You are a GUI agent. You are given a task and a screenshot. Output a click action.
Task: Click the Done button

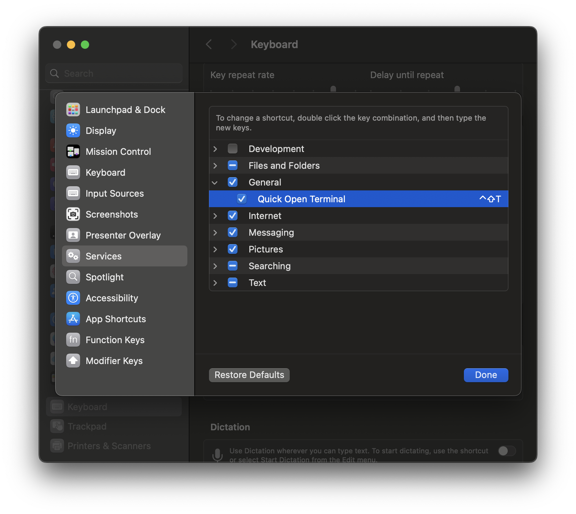486,375
